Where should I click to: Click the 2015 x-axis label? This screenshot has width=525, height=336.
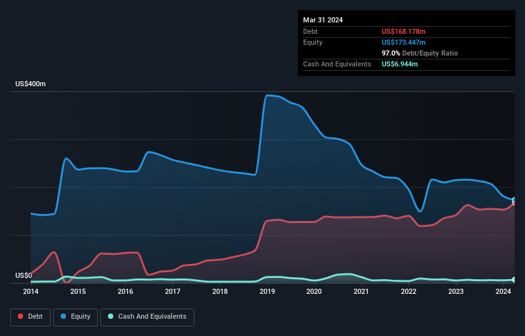(78, 291)
